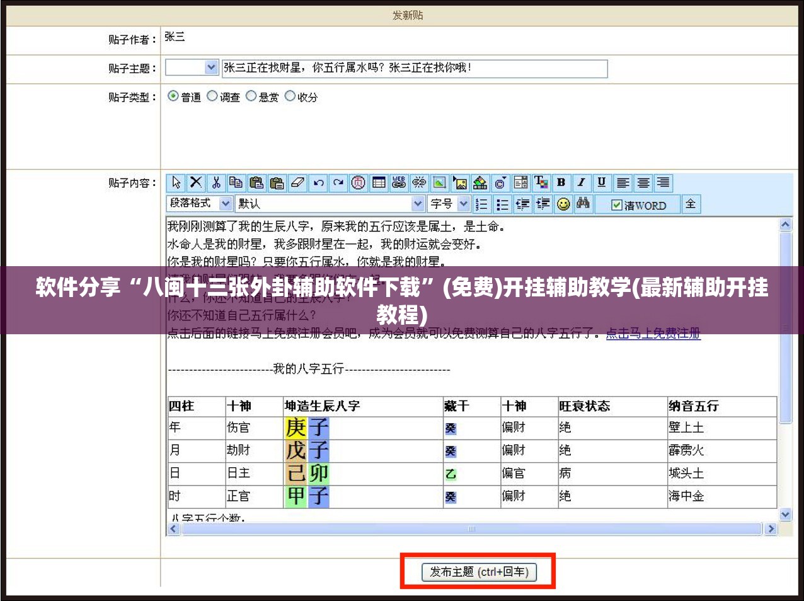Click the editor vertical scrollbar up arrow
Viewport: 804px width, 601px height.
786,225
